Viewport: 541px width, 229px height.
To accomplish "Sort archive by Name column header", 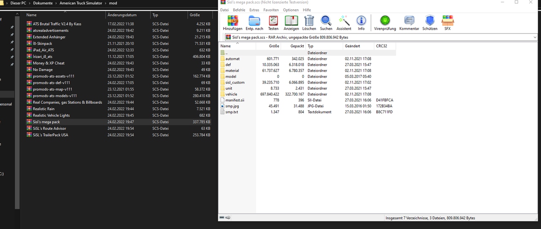I will point(238,46).
